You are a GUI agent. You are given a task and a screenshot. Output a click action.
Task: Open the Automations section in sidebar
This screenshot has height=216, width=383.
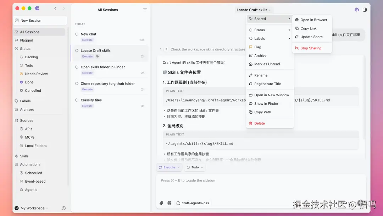pyautogui.click(x=39, y=164)
